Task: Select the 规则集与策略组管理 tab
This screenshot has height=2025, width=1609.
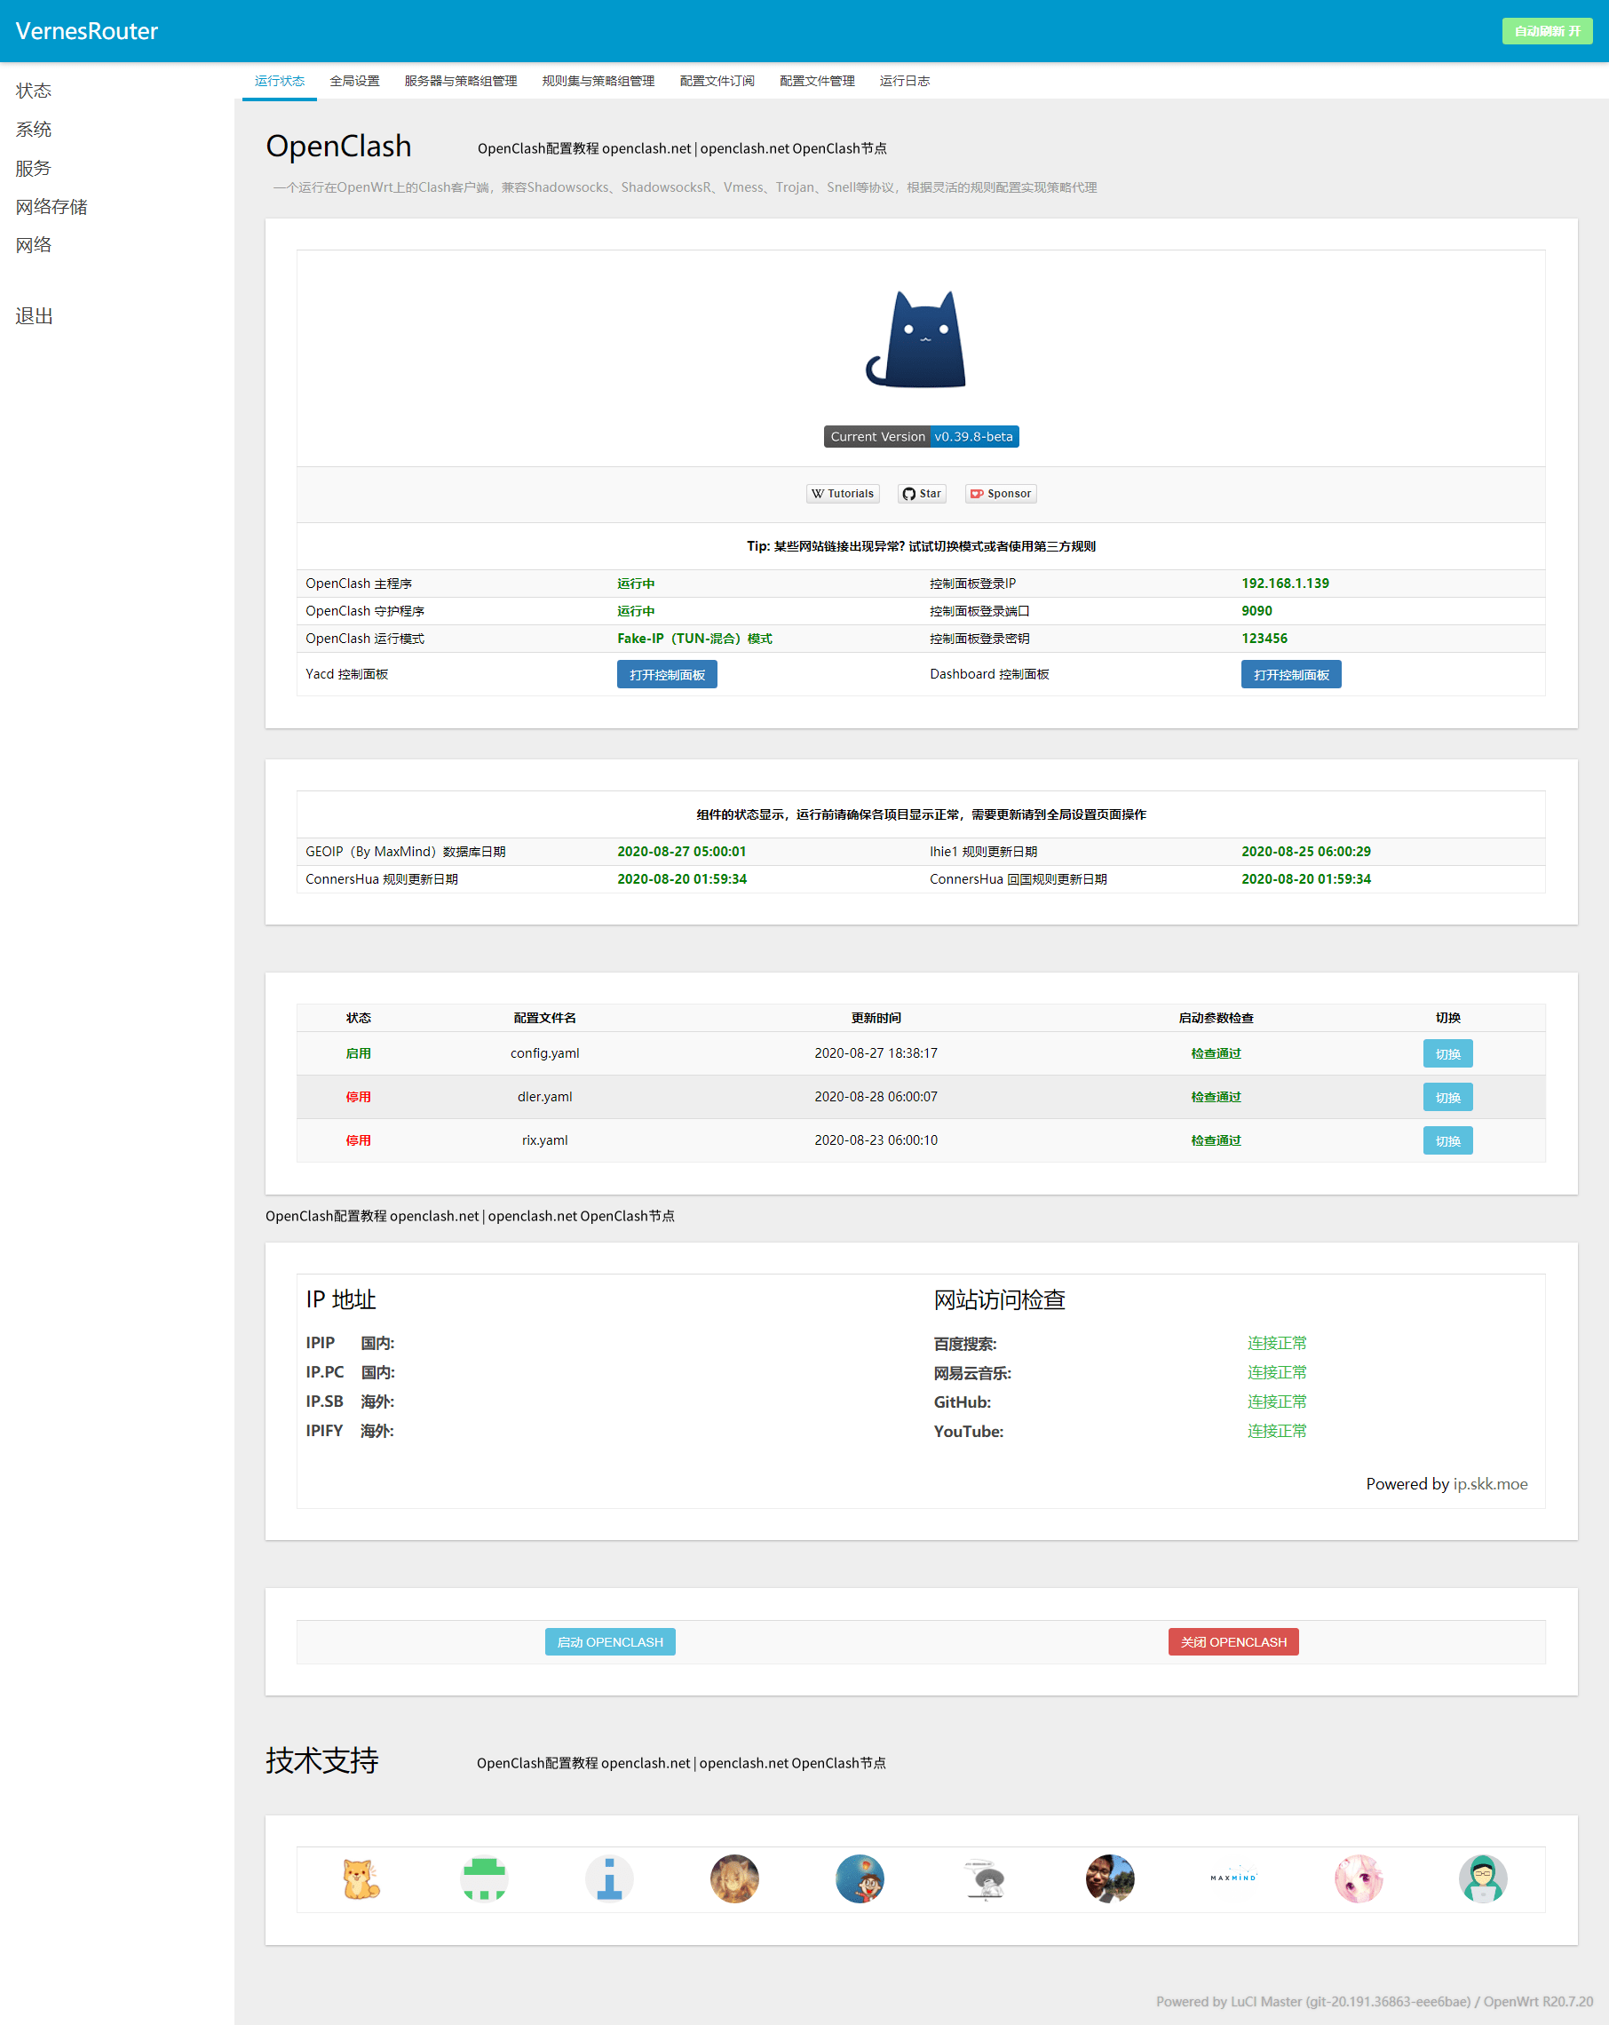Action: tap(598, 81)
